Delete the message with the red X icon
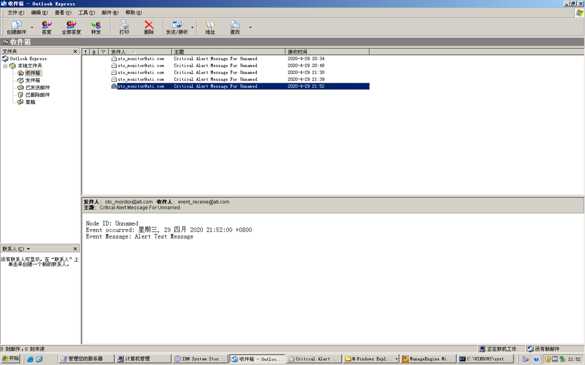 (x=149, y=27)
